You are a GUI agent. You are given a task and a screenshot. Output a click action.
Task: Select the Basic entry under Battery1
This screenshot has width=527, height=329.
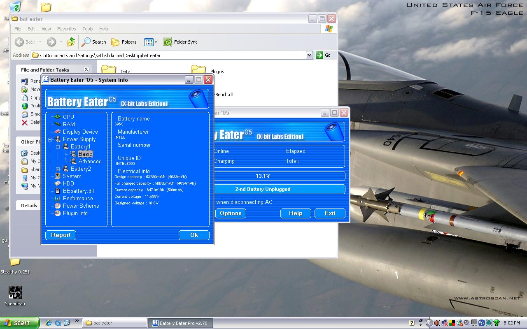pyautogui.click(x=85, y=154)
